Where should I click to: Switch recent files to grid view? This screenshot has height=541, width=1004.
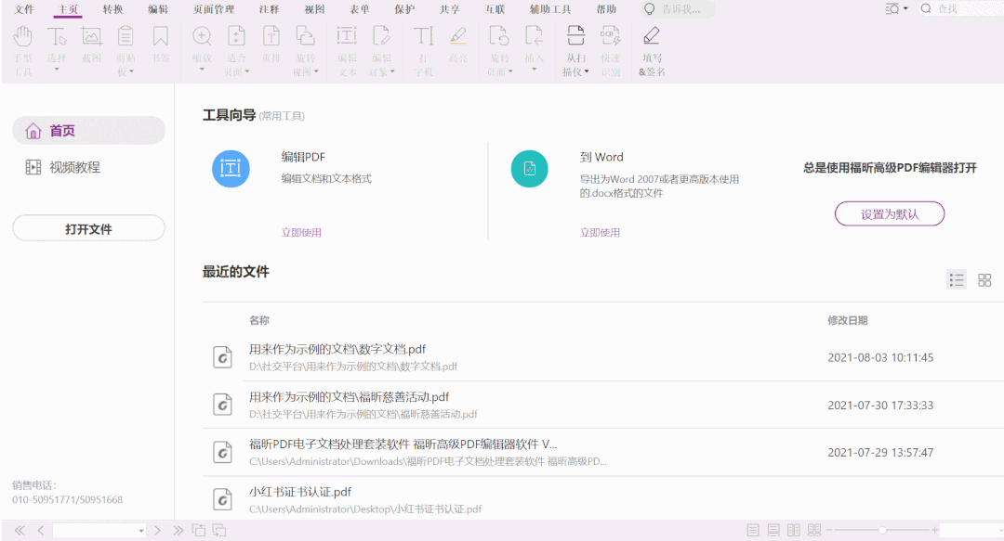[984, 279]
